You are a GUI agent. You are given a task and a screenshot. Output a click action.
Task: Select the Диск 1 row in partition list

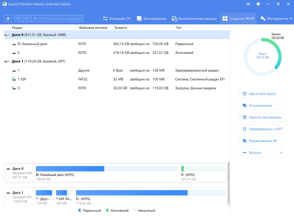[x=117, y=61]
